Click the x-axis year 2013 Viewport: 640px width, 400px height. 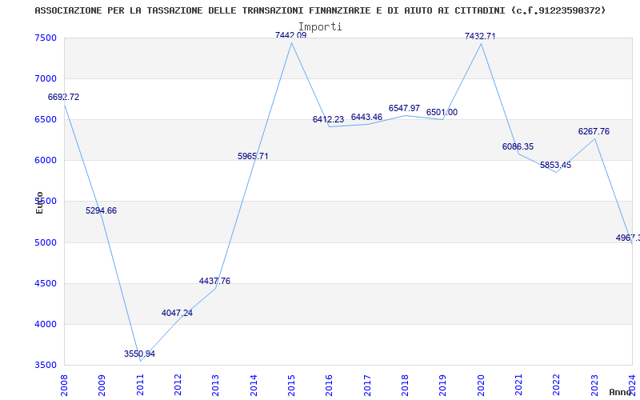tap(215, 386)
